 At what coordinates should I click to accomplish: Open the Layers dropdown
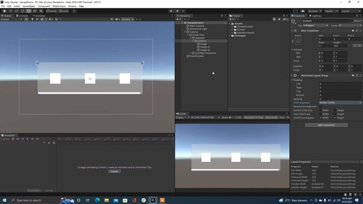point(331,11)
